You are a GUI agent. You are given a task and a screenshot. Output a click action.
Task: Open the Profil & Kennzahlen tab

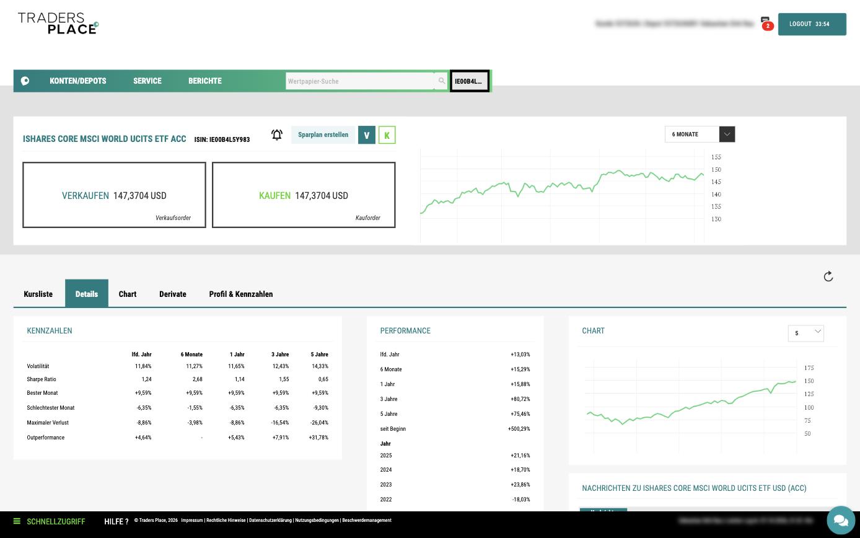pos(241,294)
